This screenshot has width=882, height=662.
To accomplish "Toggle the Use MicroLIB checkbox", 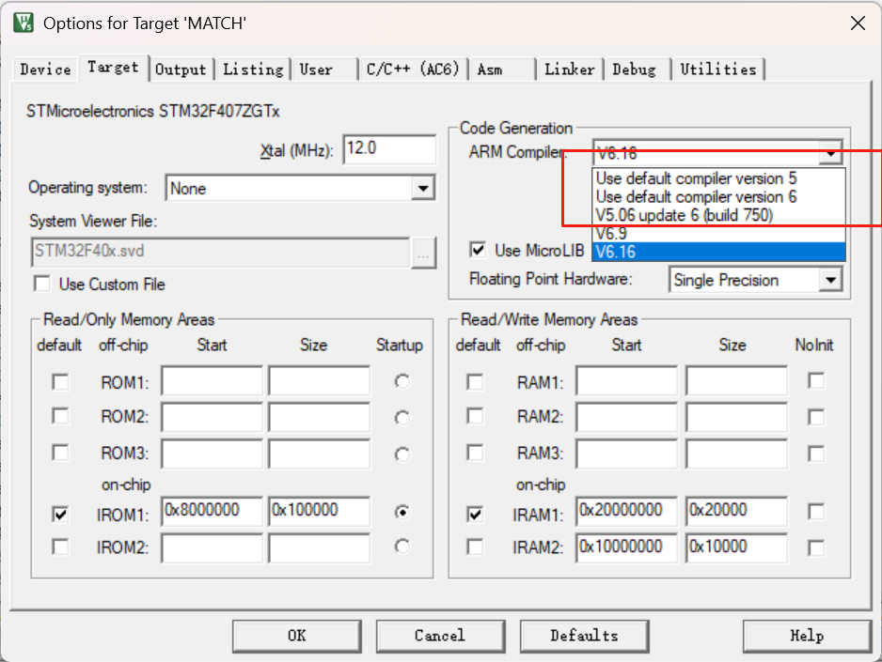I will [x=478, y=250].
